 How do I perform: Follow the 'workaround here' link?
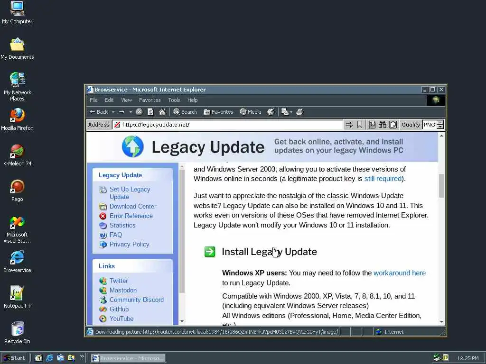pos(400,273)
